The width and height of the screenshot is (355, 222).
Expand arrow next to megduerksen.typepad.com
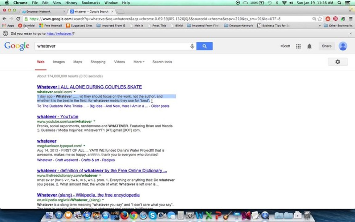click(x=84, y=146)
